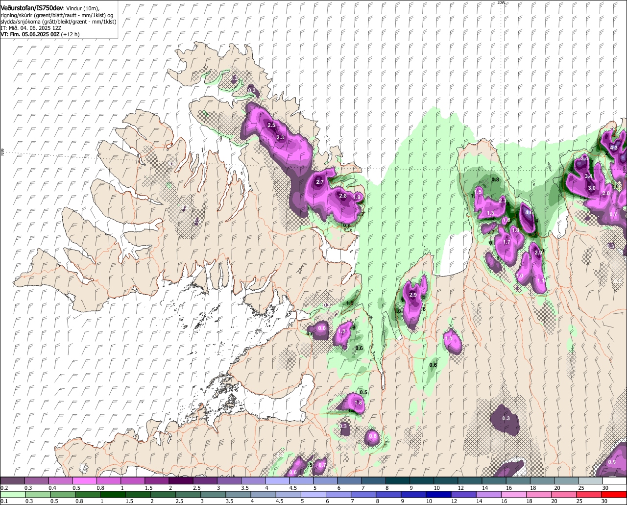The width and height of the screenshot is (627, 505).
Task: Click the 'Vindur (10m)' label in the header
Action: click(x=83, y=8)
